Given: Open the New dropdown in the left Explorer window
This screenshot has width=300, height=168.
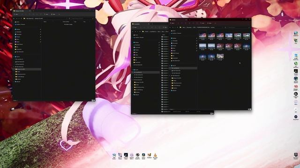Looking at the screenshot, I should tap(16, 14).
